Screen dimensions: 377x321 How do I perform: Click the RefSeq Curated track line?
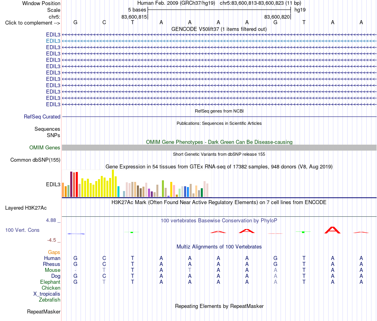click(219, 117)
